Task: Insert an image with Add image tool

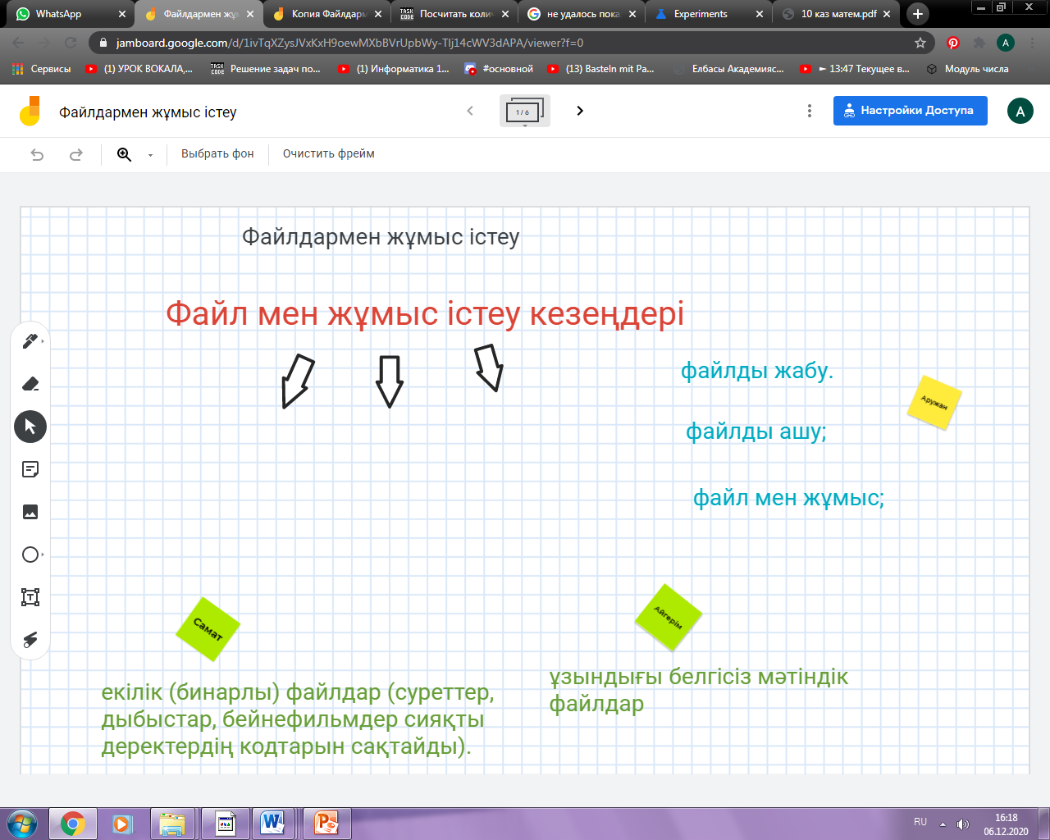Action: click(x=30, y=512)
